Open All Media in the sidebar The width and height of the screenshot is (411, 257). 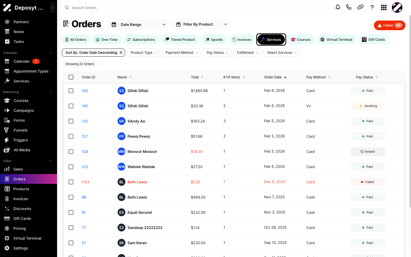[29, 150]
